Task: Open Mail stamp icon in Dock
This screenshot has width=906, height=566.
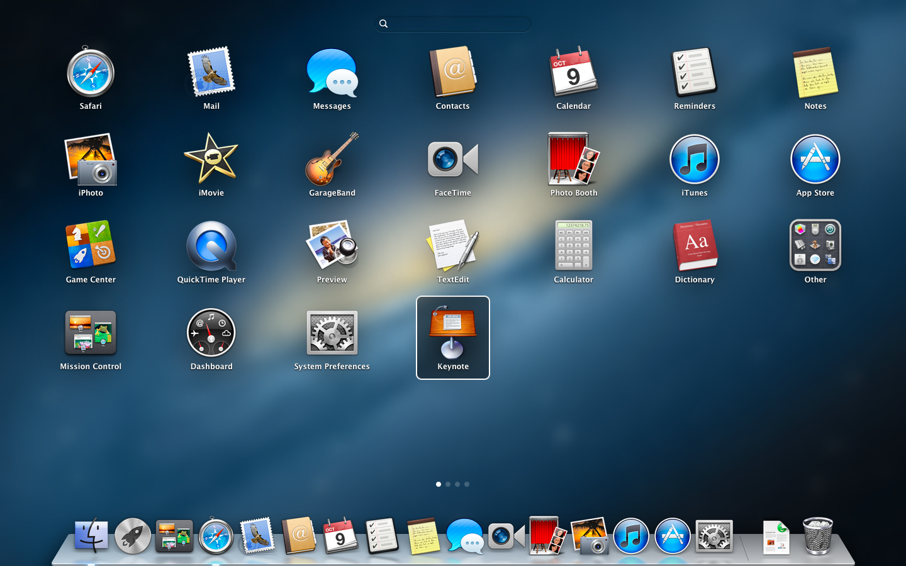Action: (x=257, y=536)
